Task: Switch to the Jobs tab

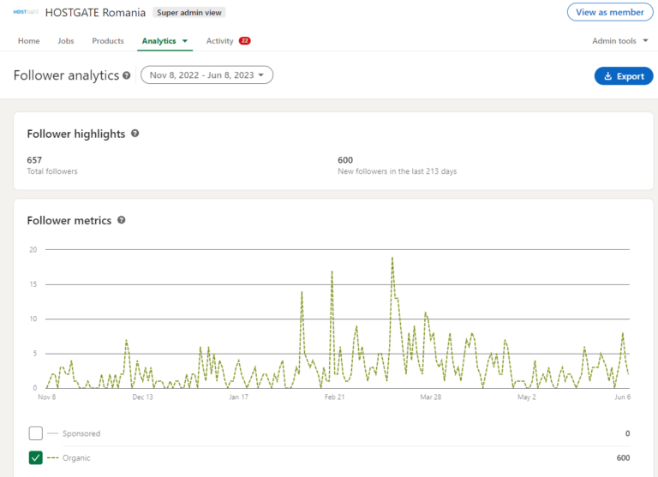Action: pyautogui.click(x=66, y=41)
